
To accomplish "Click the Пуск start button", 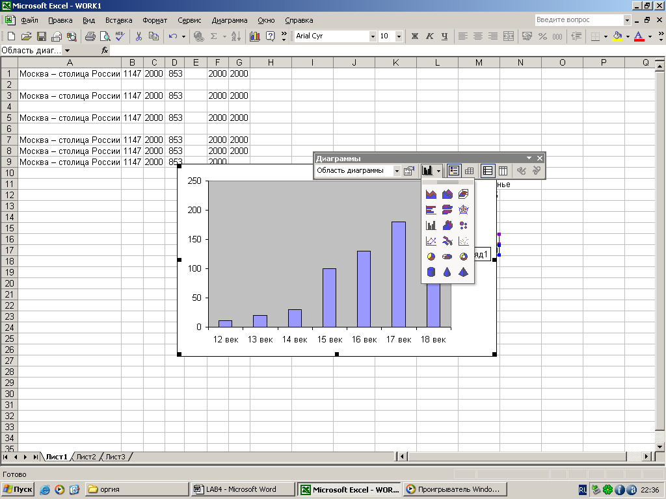I will (18, 489).
